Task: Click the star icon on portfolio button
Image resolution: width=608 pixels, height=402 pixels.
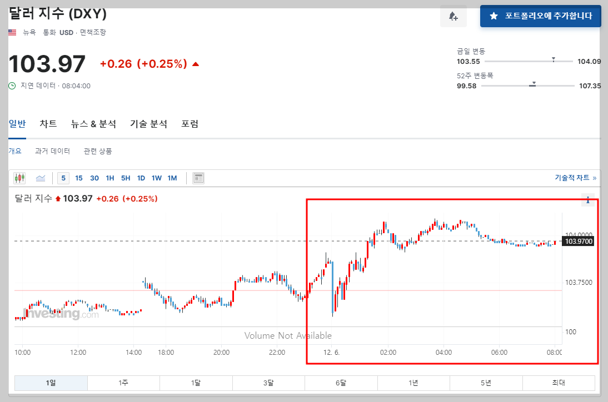Action: 494,16
